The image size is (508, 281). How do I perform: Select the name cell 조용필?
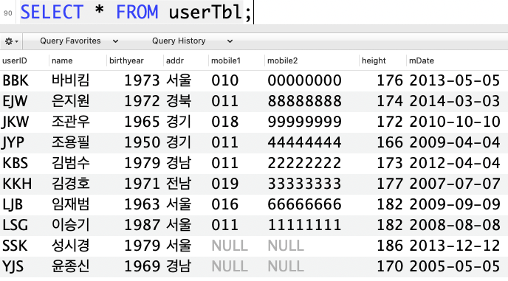point(70,143)
